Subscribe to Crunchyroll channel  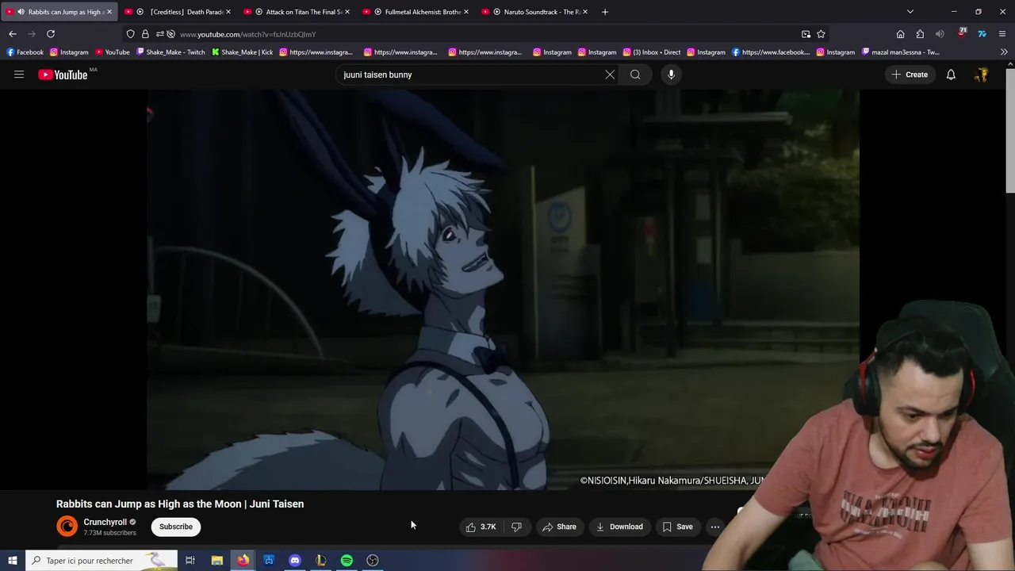click(x=176, y=527)
